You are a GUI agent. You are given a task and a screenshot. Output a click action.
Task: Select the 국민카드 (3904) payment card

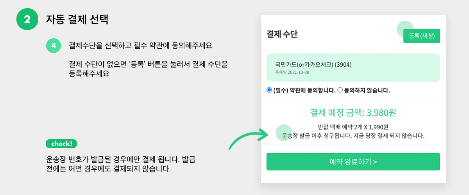click(353, 67)
